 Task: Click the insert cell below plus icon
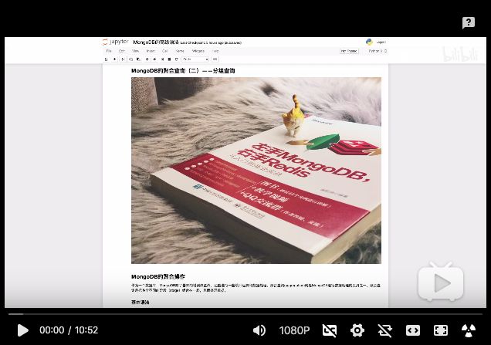click(x=114, y=59)
